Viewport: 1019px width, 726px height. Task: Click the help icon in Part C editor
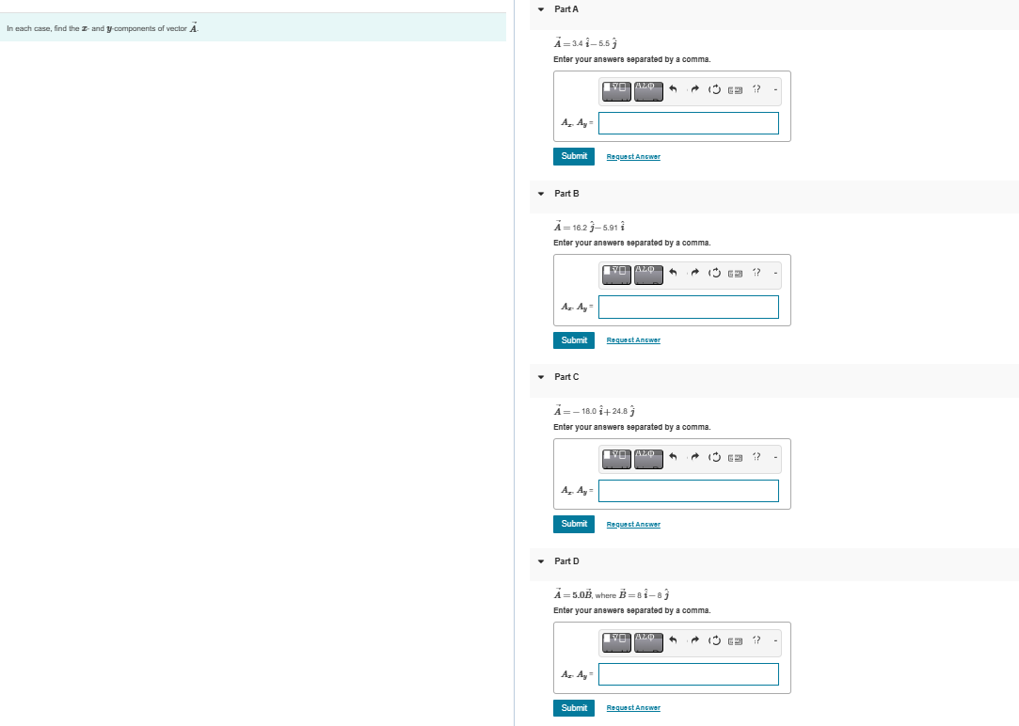[756, 458]
